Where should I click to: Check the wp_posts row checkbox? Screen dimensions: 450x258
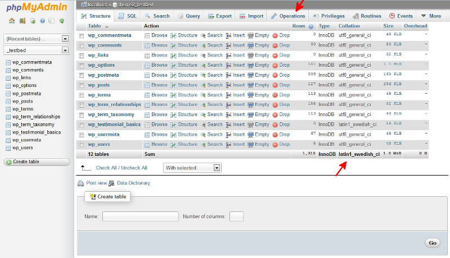coord(82,85)
